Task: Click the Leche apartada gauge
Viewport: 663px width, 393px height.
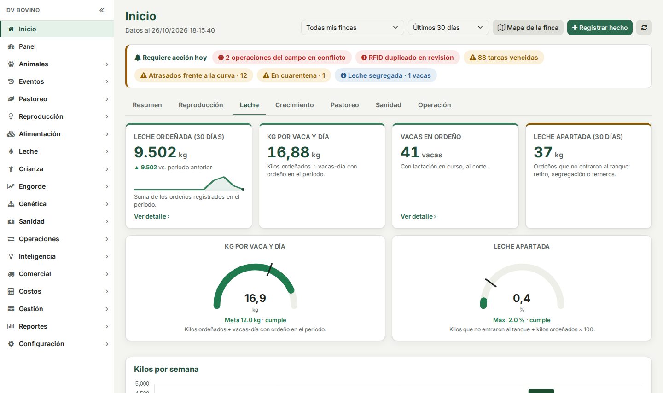Action: (522, 286)
